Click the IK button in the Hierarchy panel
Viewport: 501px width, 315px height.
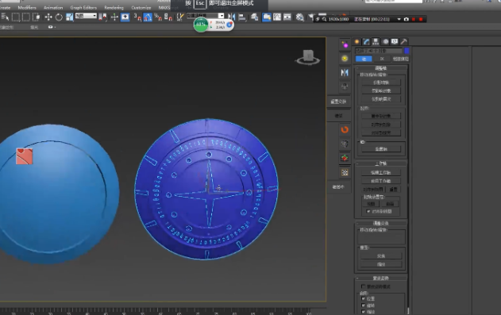click(x=382, y=59)
